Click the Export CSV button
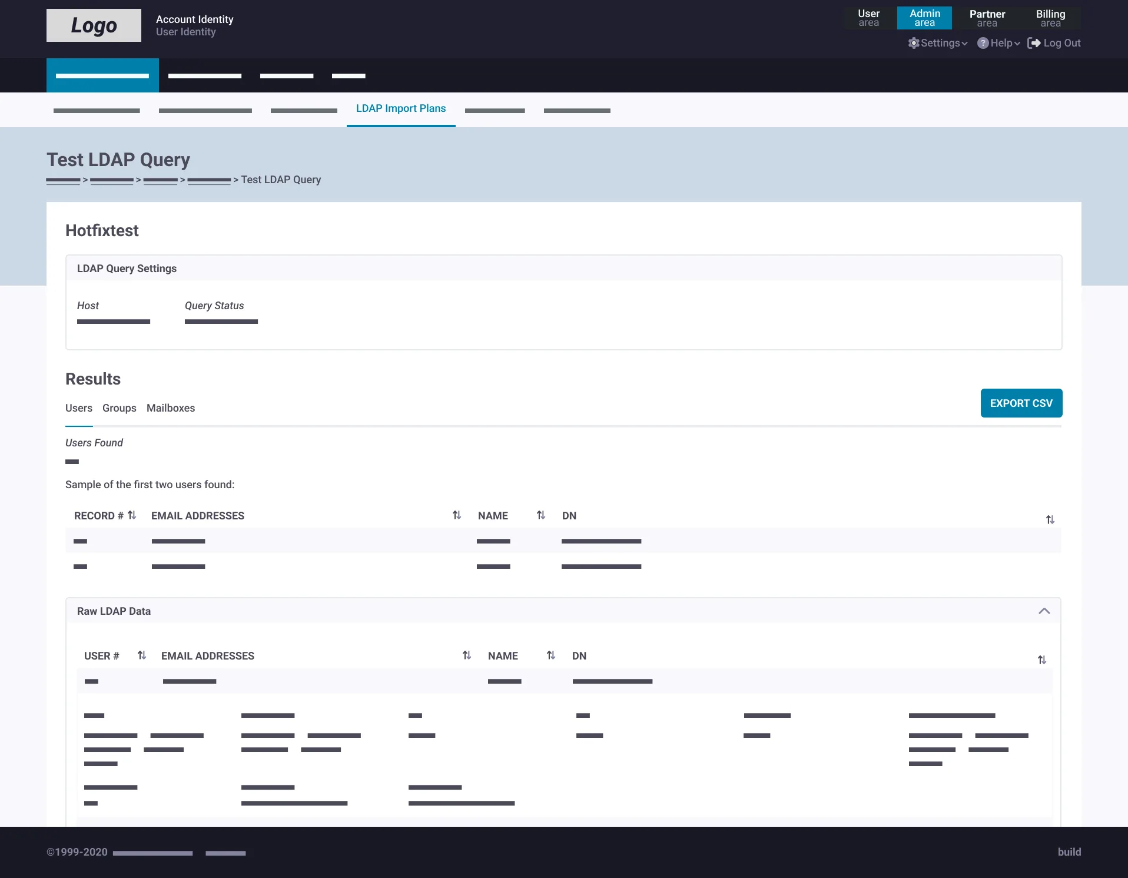Image resolution: width=1128 pixels, height=878 pixels. point(1021,403)
